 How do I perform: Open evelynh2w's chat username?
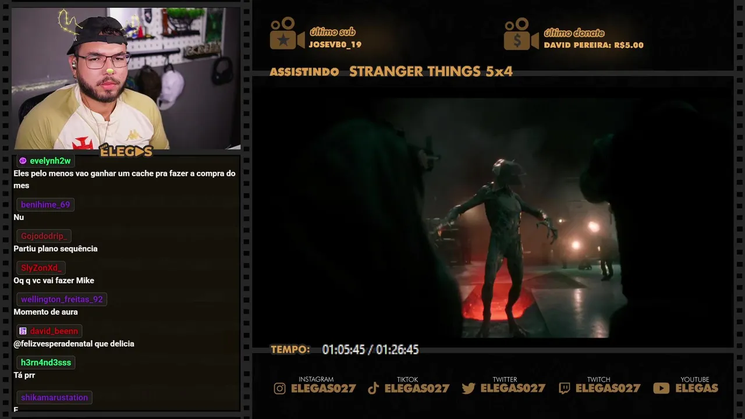click(x=50, y=161)
